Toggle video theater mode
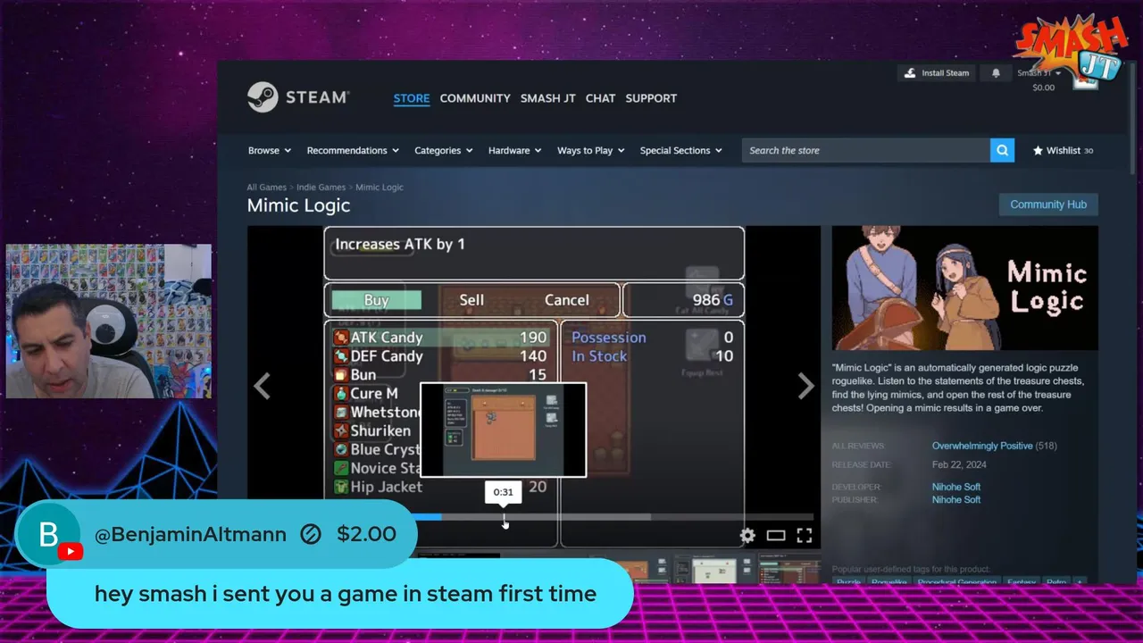The width and height of the screenshot is (1143, 643). (x=776, y=536)
